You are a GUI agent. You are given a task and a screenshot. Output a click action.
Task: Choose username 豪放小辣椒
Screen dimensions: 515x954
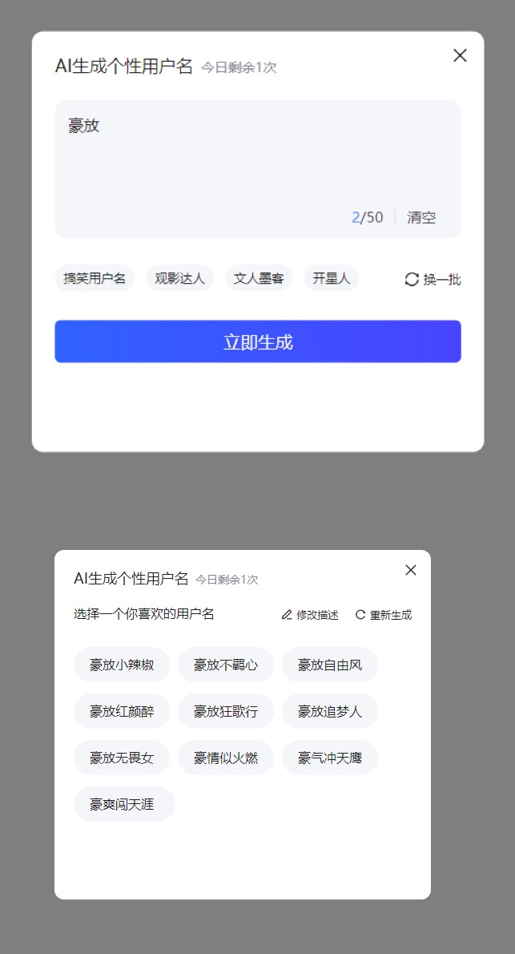point(122,665)
